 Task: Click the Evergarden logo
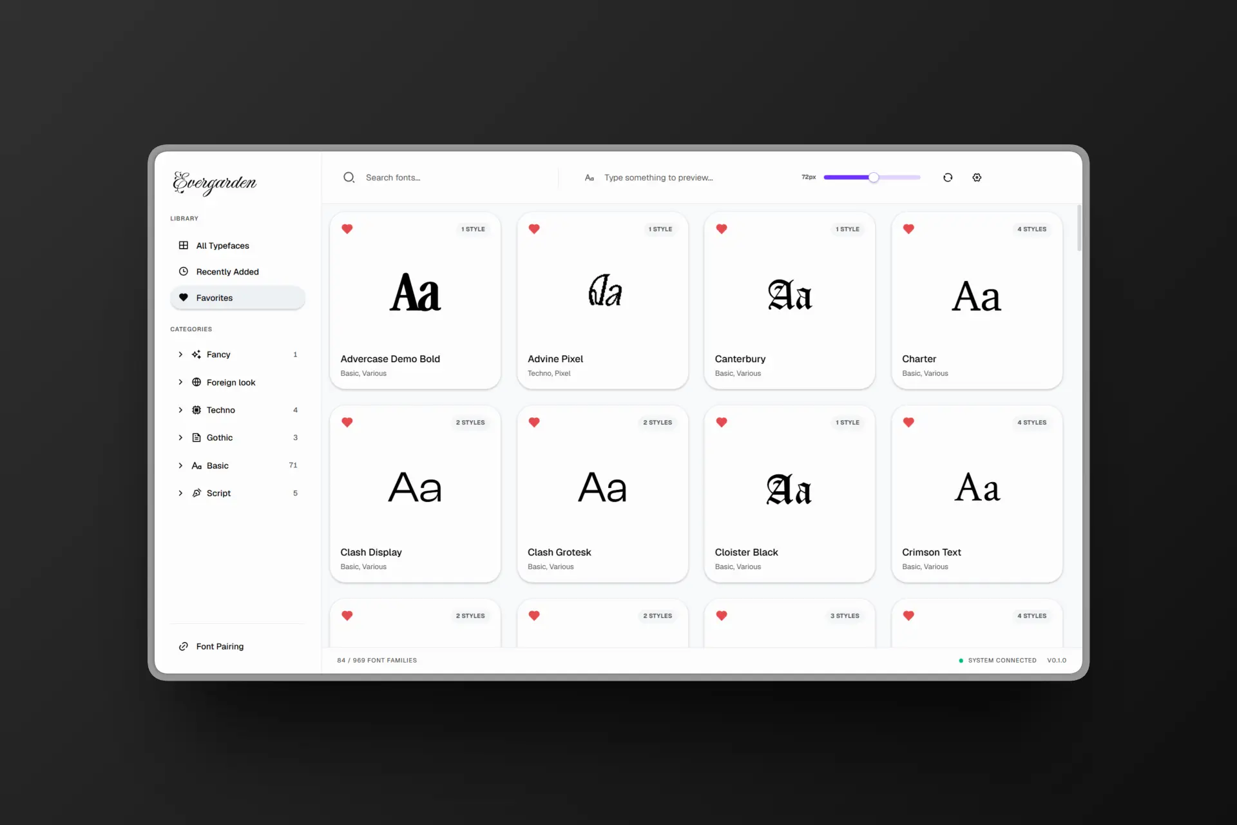215,183
